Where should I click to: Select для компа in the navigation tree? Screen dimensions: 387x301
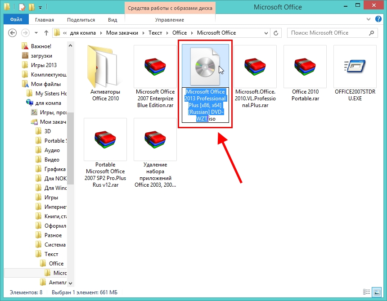click(x=44, y=103)
